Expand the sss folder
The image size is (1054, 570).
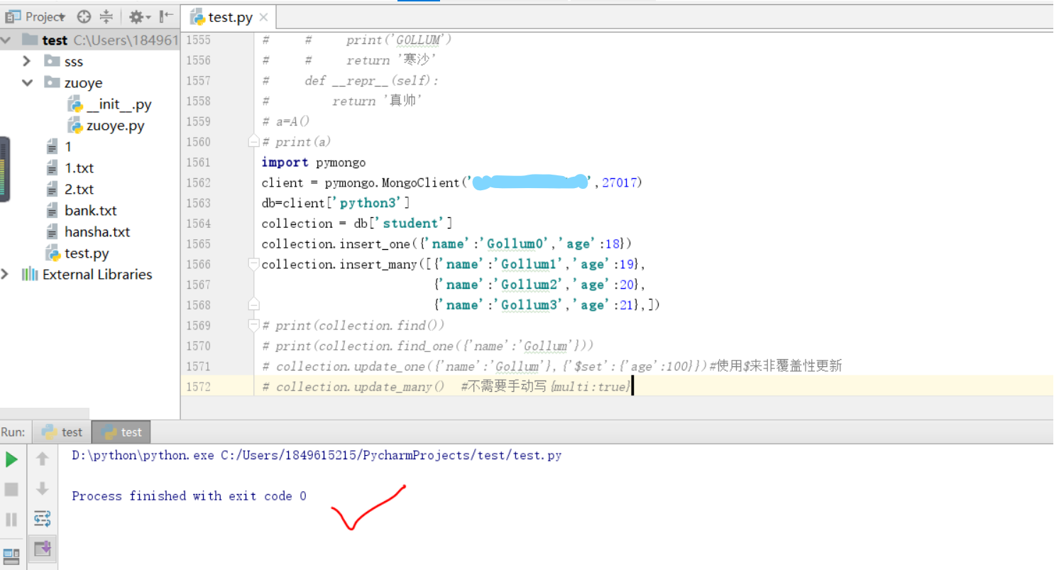[27, 62]
